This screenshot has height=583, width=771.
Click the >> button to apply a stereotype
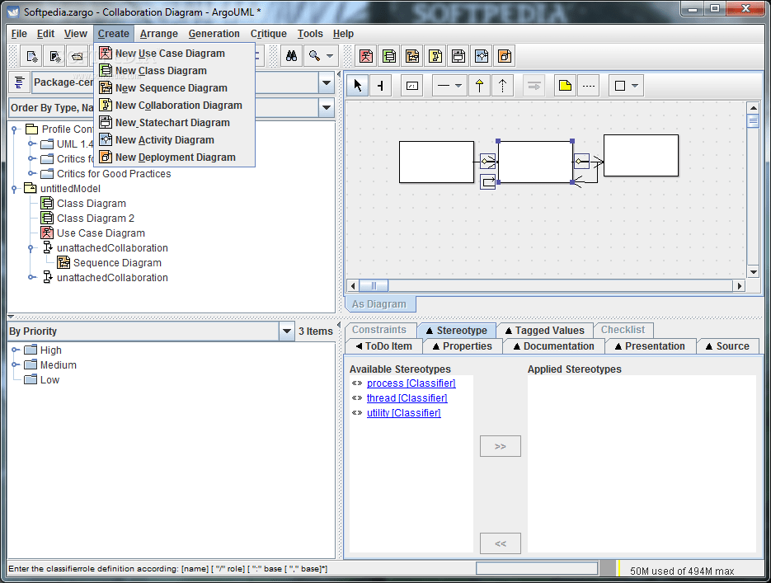point(500,445)
